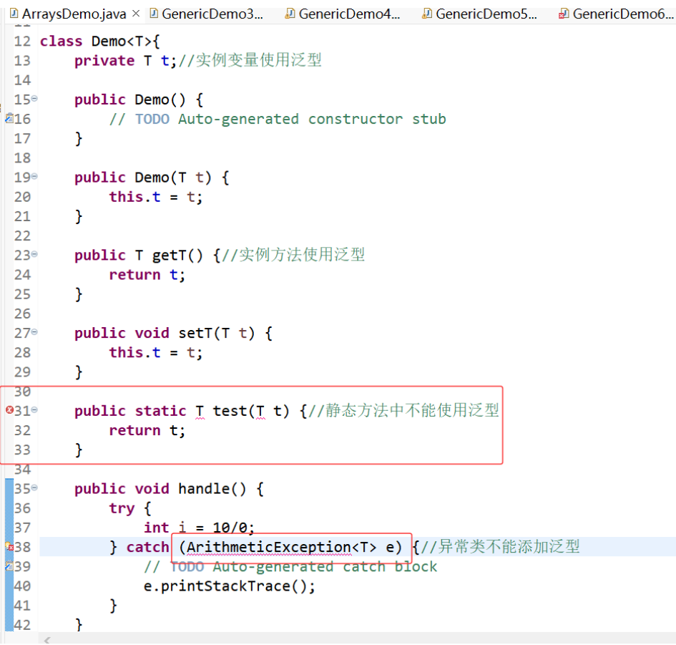Image resolution: width=676 pixels, height=645 pixels.
Task: Click the task marker on line 39
Action: (x=9, y=566)
